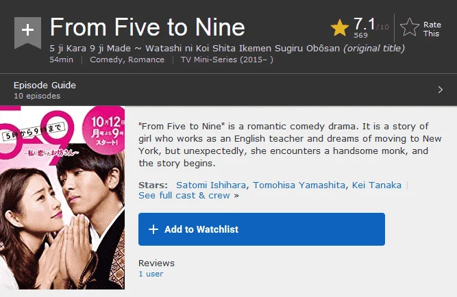The width and height of the screenshot is (457, 297).
Task: Open the Episode Guide chevron arrow
Action: coord(441,90)
